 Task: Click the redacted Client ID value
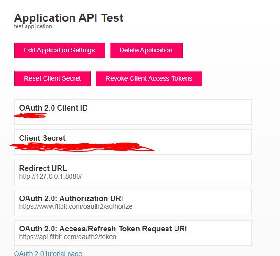coord(30,116)
